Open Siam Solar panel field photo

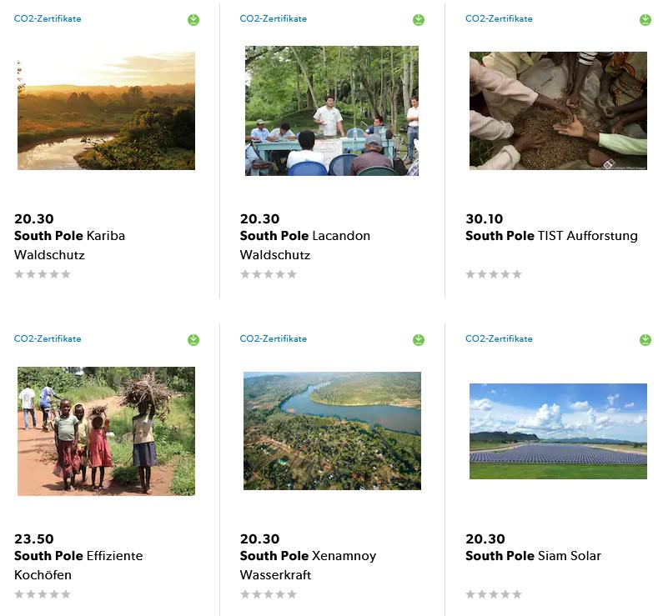pyautogui.click(x=558, y=431)
